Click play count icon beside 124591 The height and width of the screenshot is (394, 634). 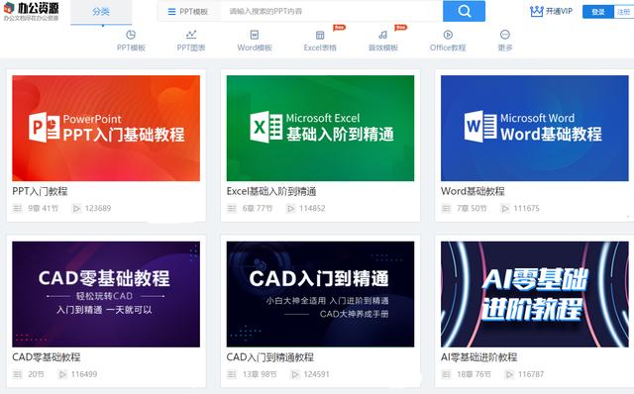click(x=295, y=374)
